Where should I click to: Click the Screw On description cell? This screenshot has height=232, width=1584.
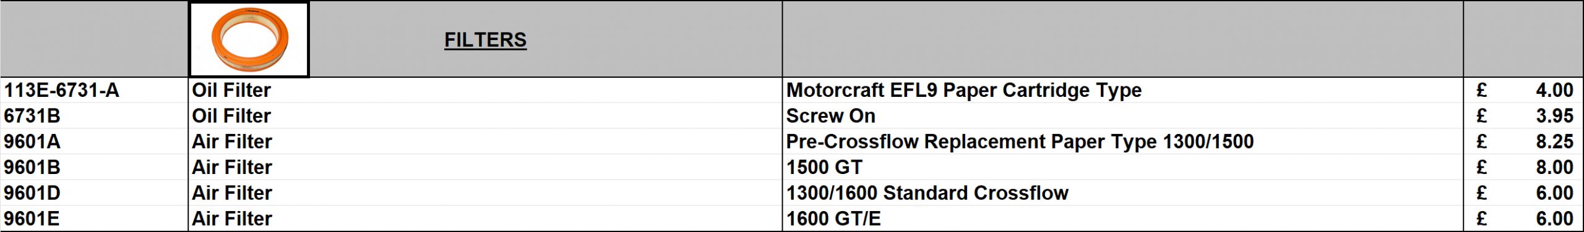tap(1122, 116)
